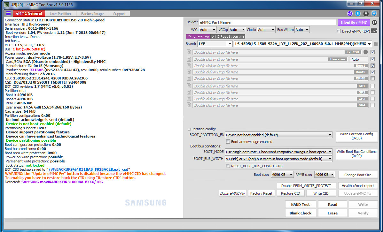This screenshot has height=232, width=383.
Task: Click the Write Partition Config button
Action: (356, 136)
